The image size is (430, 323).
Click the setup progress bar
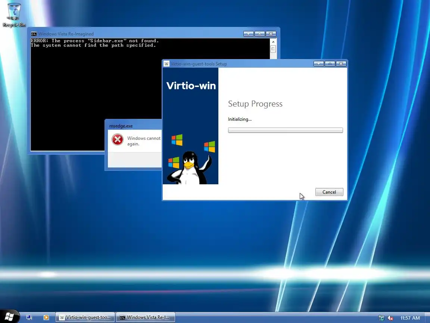click(286, 130)
